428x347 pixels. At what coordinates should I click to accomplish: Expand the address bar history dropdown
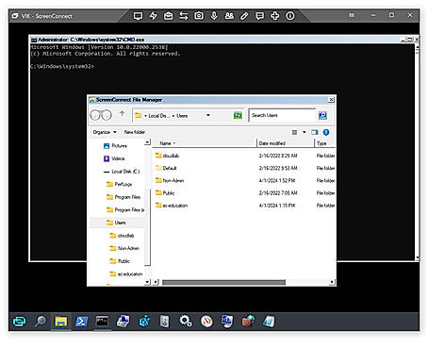pos(208,115)
